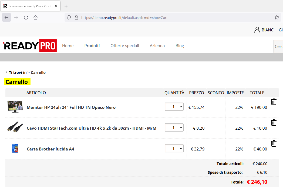Open the Offerte speciali menu item
The height and width of the screenshot is (190, 283).
(125, 45)
